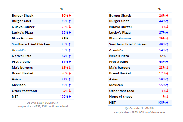
Task: Click the blue up arrow next to Pret'a'pane 60%
Action: point(167,62)
